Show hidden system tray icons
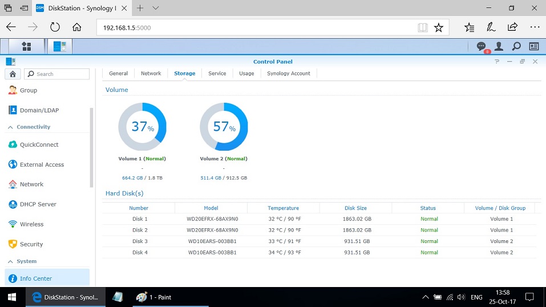Screen dimensions: 546x307 coord(425,297)
